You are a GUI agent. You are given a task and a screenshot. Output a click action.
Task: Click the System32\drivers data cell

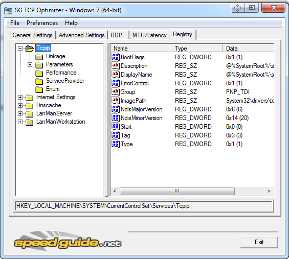pos(250,101)
